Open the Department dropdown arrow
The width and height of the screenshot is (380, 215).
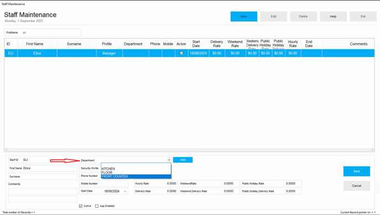click(x=169, y=160)
